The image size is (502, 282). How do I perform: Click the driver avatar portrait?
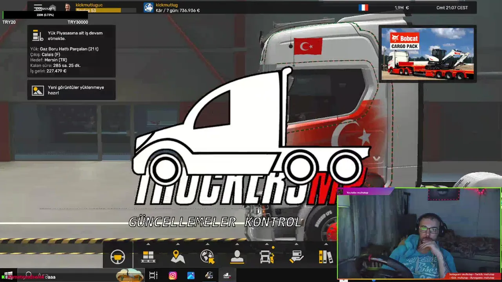pos(67,7)
